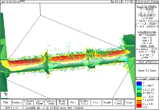Viewport: 159px width, 110px height.
Task: Click the Object Tools button
Action: pyautogui.click(x=84, y=102)
